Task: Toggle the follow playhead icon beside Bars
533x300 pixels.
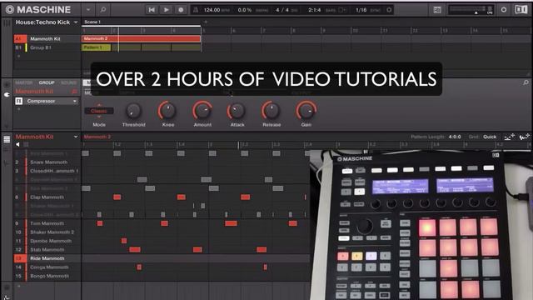Action: pyautogui.click(x=342, y=10)
